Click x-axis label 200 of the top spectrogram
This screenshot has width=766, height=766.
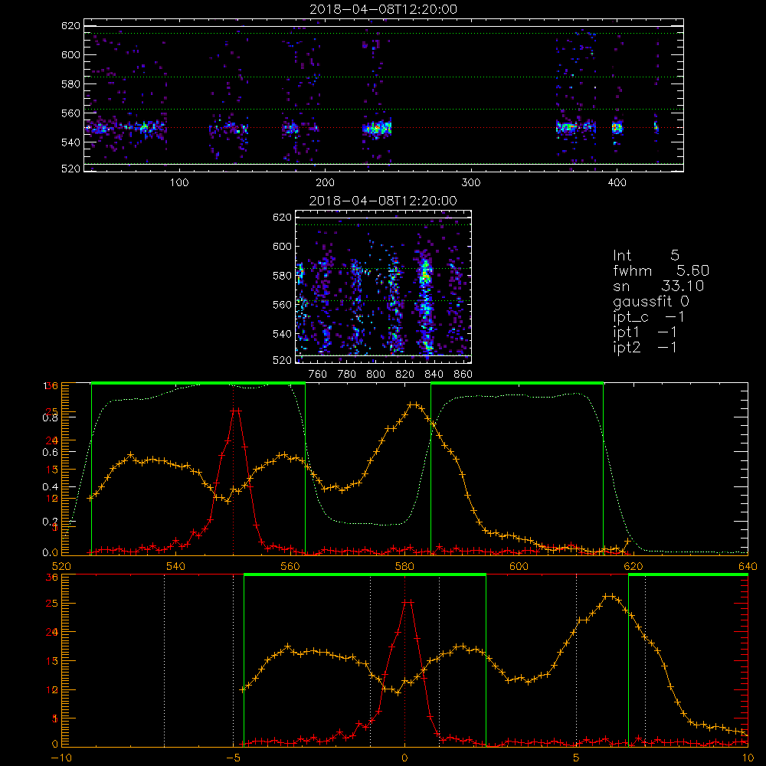325,183
